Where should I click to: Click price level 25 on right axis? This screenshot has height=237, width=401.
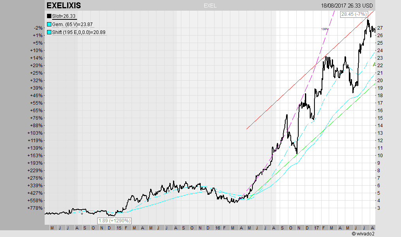[380, 43]
